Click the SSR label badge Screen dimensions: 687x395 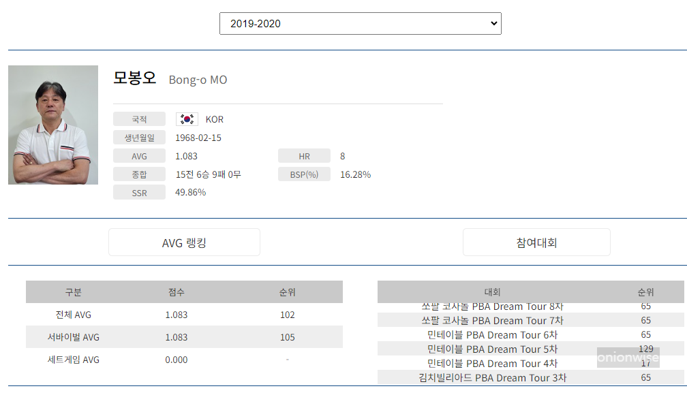139,192
